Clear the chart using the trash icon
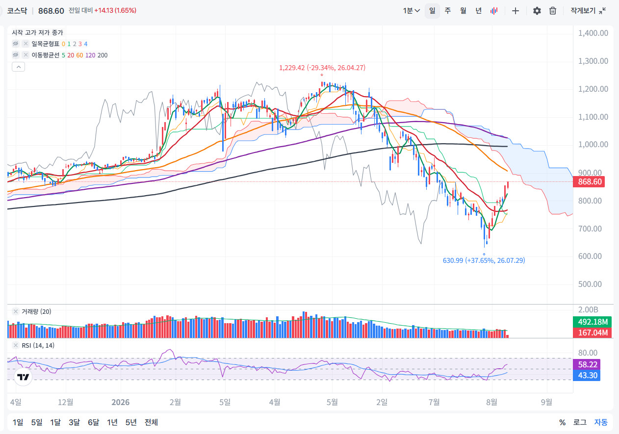 [553, 11]
